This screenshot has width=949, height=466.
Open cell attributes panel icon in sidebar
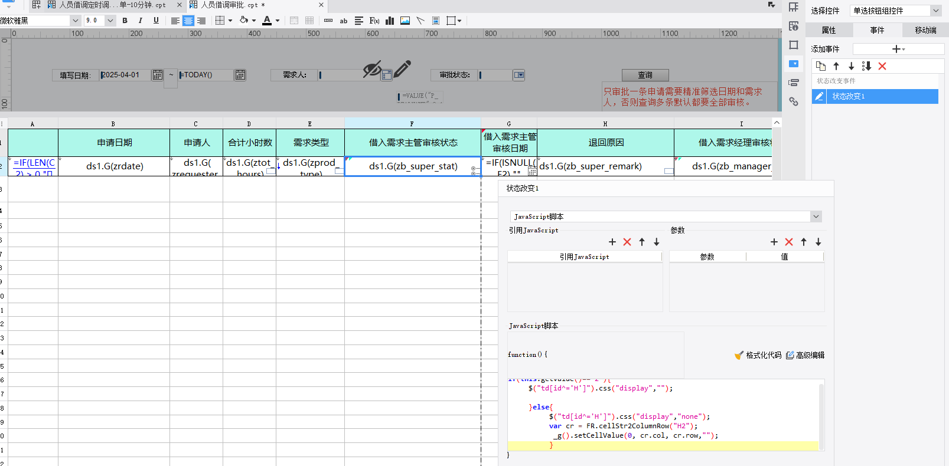[x=794, y=7]
